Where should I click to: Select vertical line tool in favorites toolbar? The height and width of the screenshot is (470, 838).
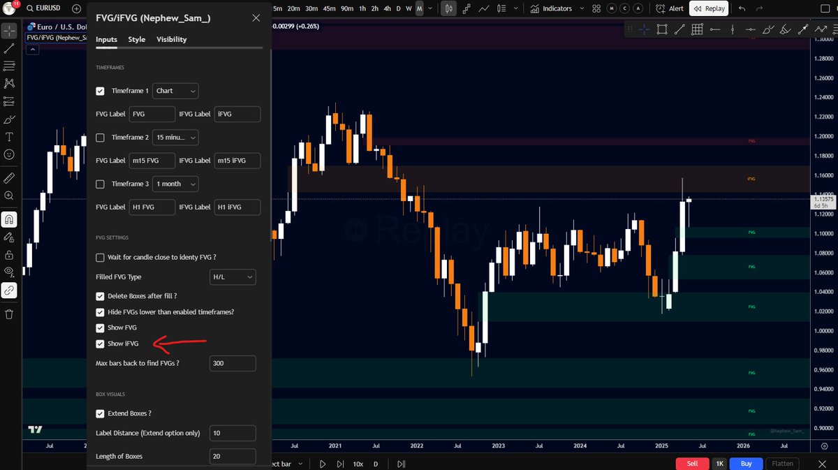[731, 29]
